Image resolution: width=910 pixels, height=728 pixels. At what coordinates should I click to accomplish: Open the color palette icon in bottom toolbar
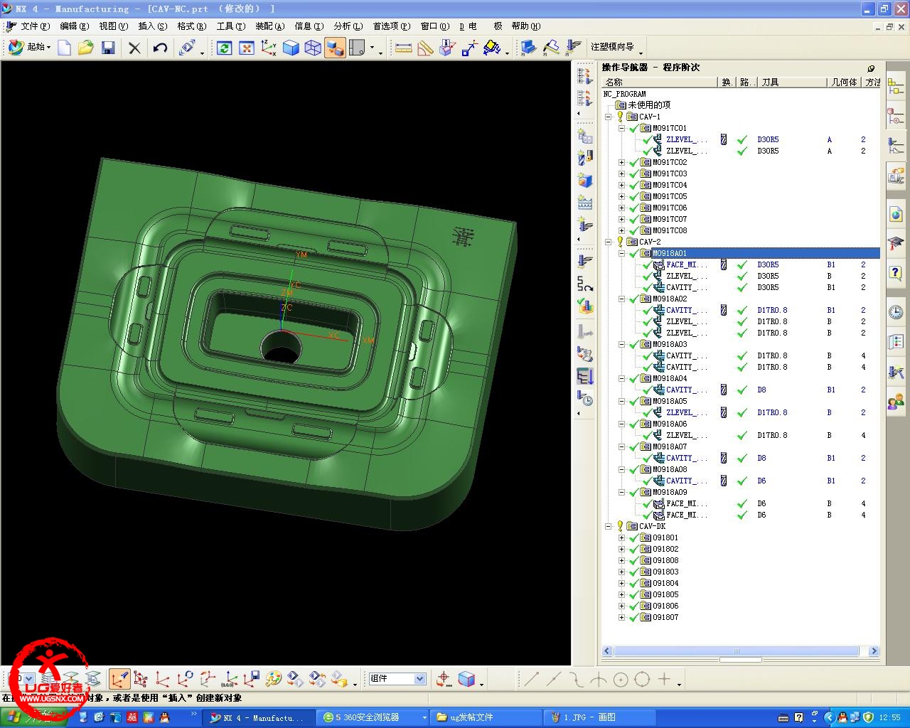point(274,679)
